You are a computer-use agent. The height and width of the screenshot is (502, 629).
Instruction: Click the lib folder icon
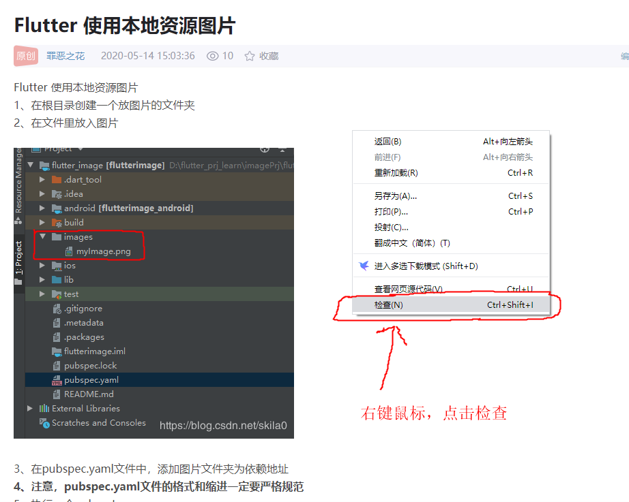pyautogui.click(x=57, y=280)
